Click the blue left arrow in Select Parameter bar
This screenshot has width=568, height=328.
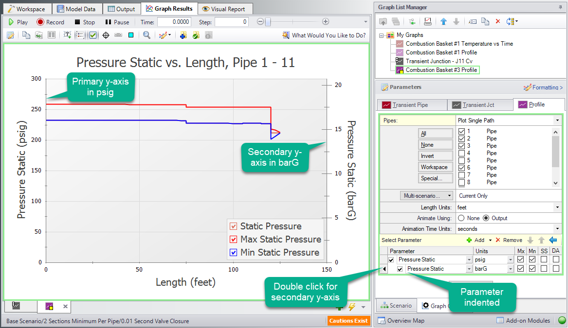tap(553, 240)
